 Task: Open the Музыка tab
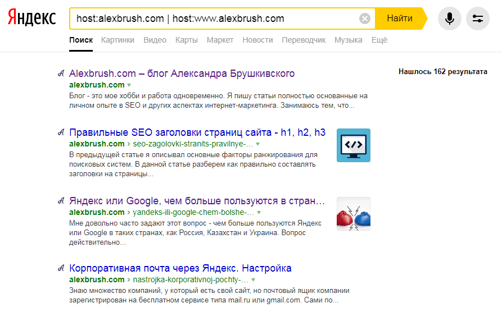click(349, 40)
